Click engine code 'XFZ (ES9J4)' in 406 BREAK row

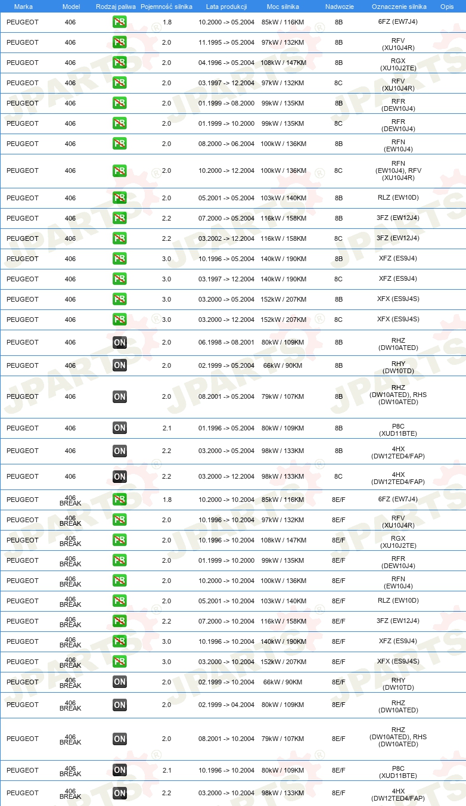(x=398, y=641)
